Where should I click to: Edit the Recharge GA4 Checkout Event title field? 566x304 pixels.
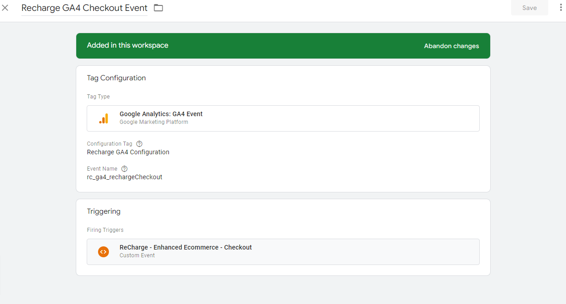pyautogui.click(x=84, y=8)
